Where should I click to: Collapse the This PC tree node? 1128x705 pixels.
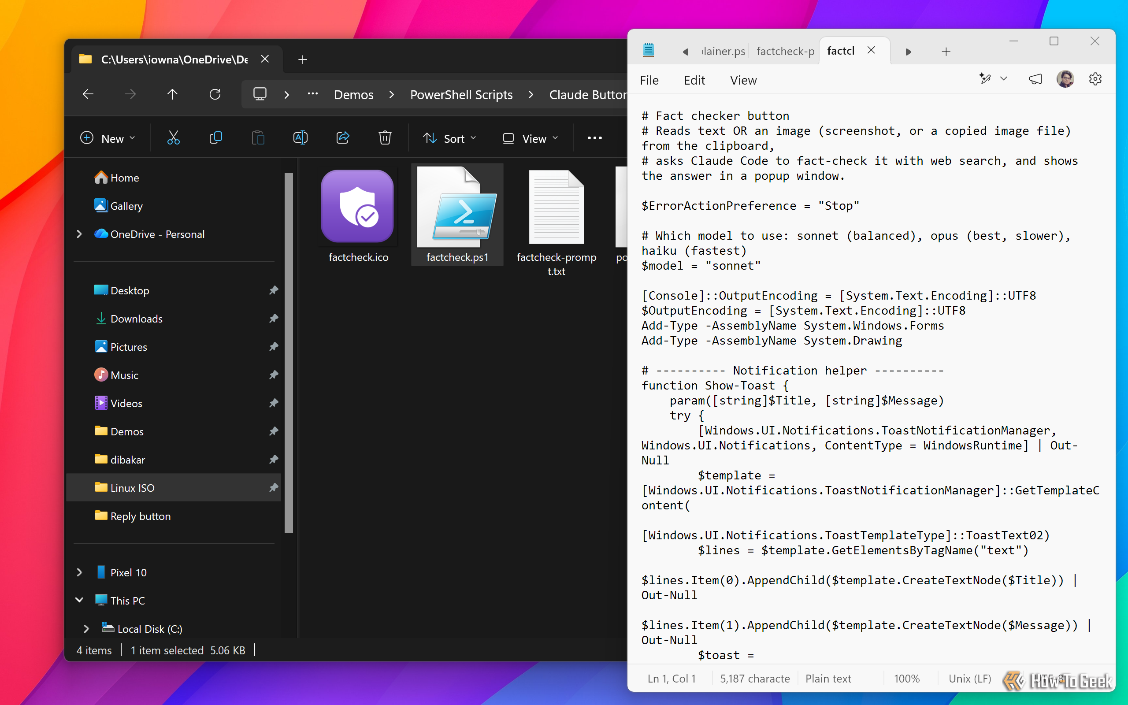pyautogui.click(x=79, y=600)
